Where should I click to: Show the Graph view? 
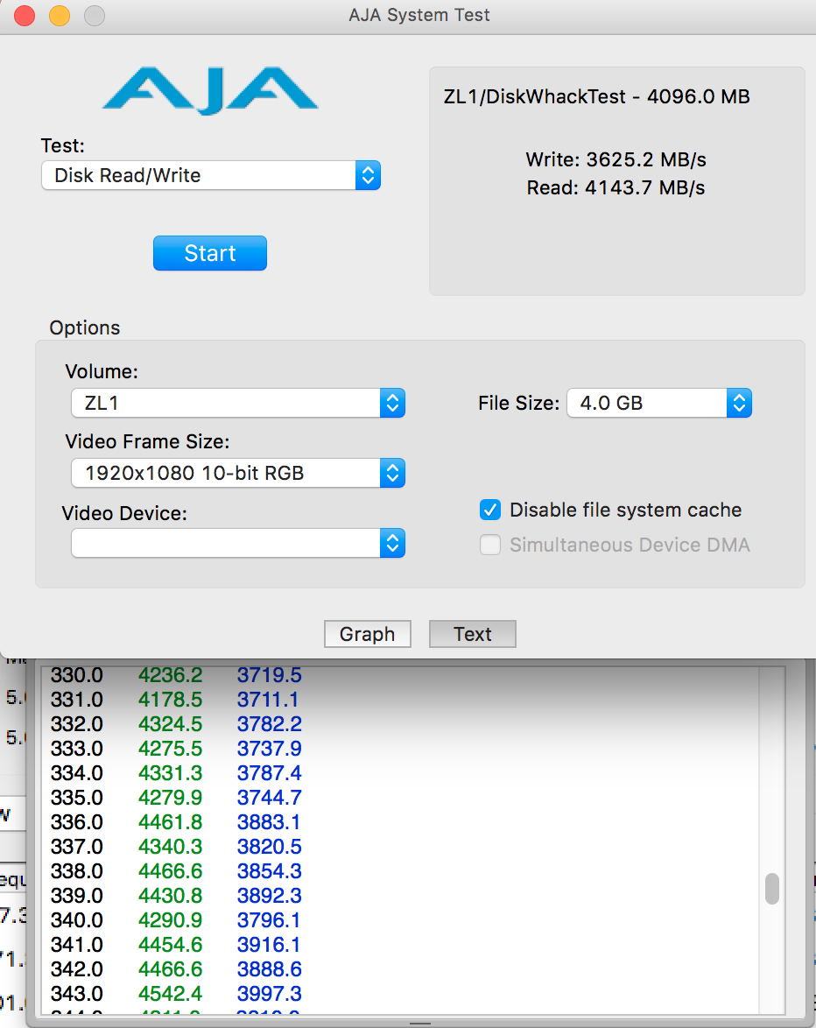click(368, 634)
